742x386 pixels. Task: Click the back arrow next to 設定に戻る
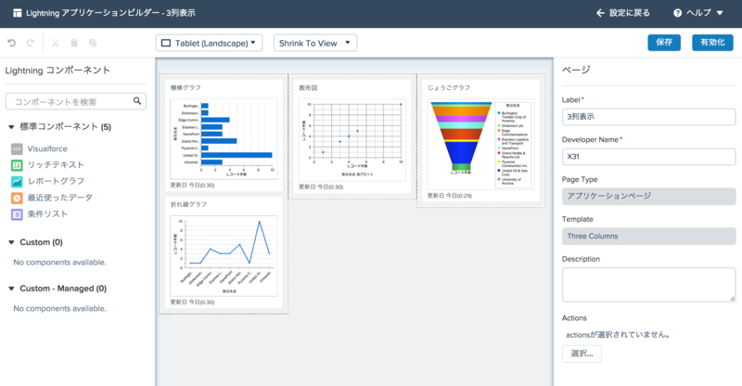pos(600,13)
